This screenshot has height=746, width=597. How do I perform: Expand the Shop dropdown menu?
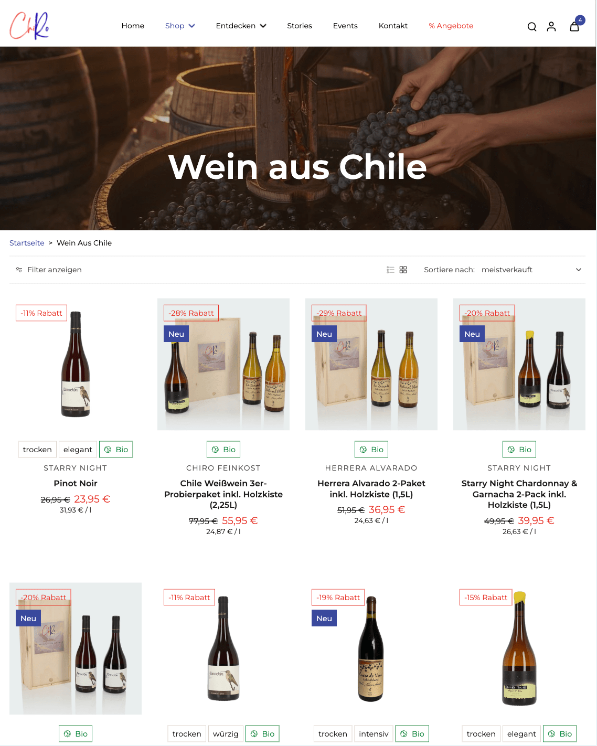tap(180, 26)
